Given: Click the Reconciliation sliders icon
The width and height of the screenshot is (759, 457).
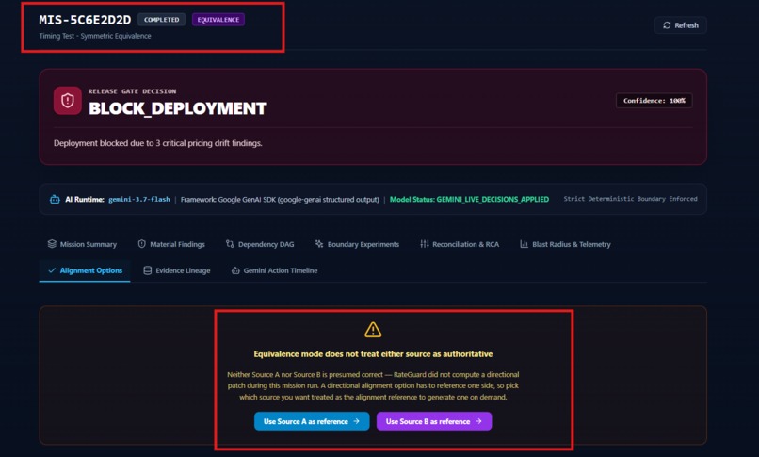Looking at the screenshot, I should [425, 244].
